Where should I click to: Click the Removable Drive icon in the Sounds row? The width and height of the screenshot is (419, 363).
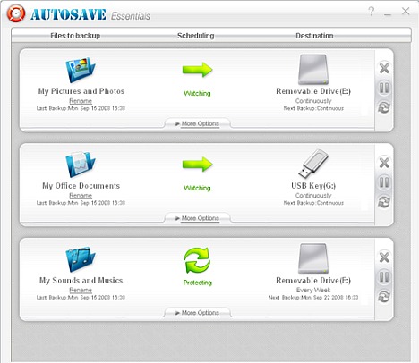313,258
